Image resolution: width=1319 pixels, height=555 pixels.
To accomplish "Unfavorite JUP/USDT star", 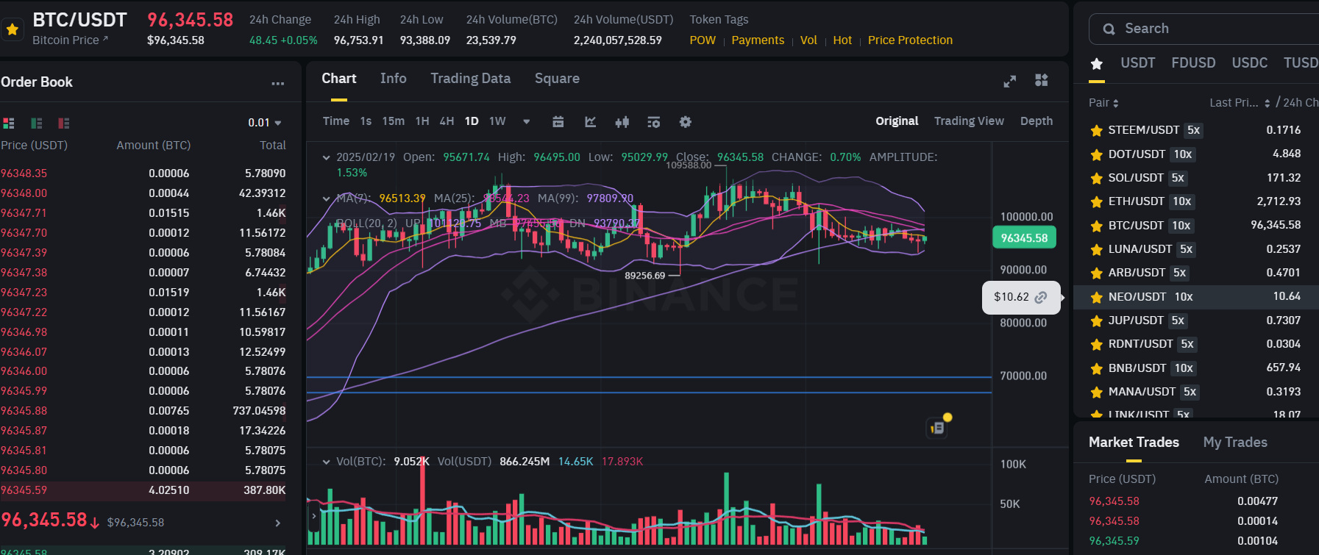I will click(1096, 321).
